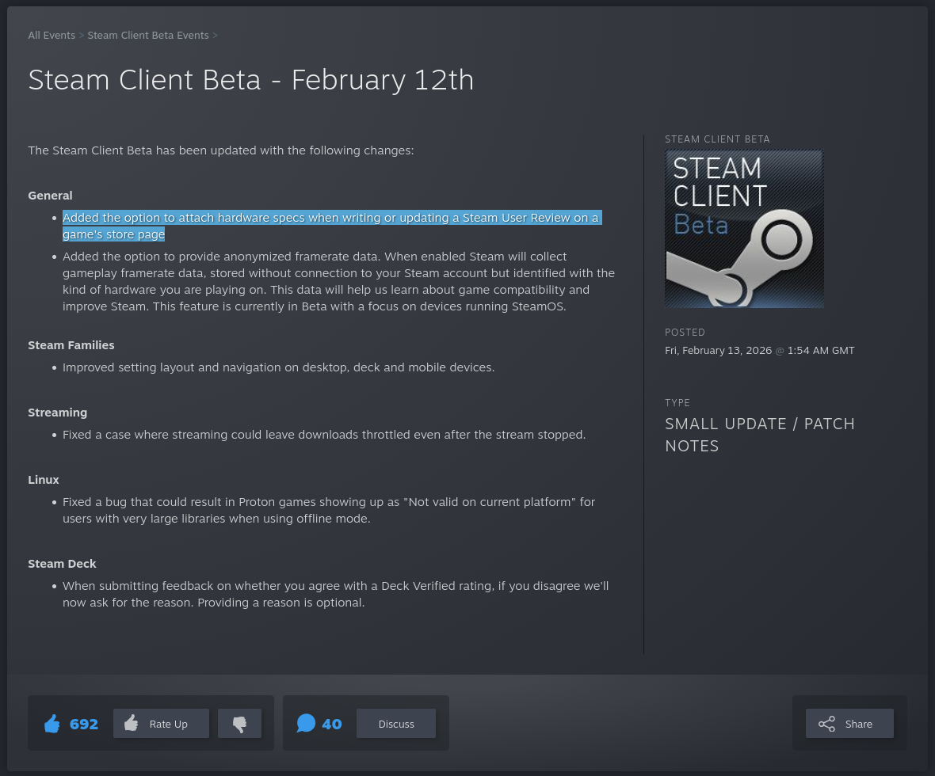Image resolution: width=935 pixels, height=776 pixels.
Task: Click 'Fri, February 13, 2026' posted date
Action: 718,351
